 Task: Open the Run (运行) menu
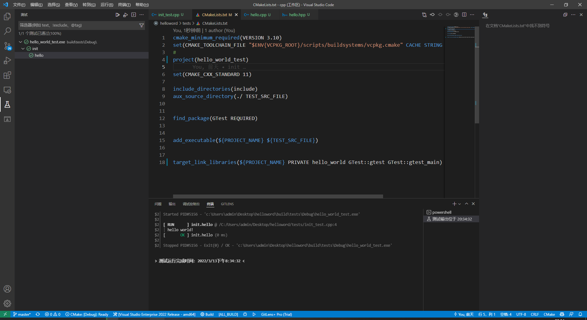click(107, 5)
